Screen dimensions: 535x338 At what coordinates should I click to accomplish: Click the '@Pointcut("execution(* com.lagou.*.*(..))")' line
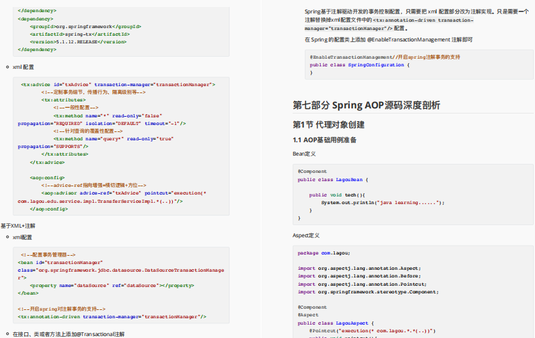[x=372, y=330]
